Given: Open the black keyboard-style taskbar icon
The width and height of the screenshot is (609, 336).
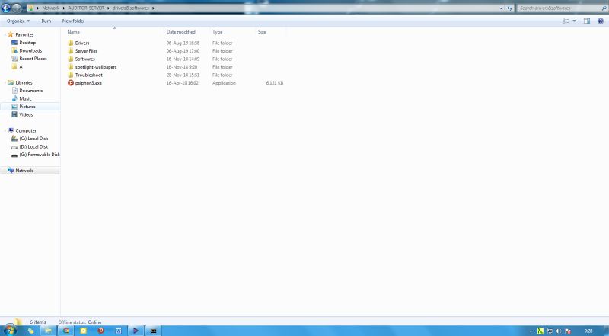Looking at the screenshot, I should (154, 331).
